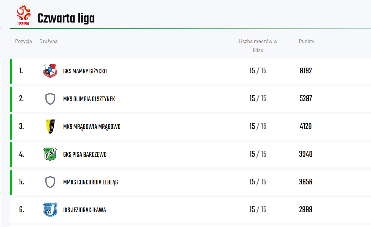Click the 2999 points value
Image resolution: width=371 pixels, height=227 pixels.
point(306,210)
